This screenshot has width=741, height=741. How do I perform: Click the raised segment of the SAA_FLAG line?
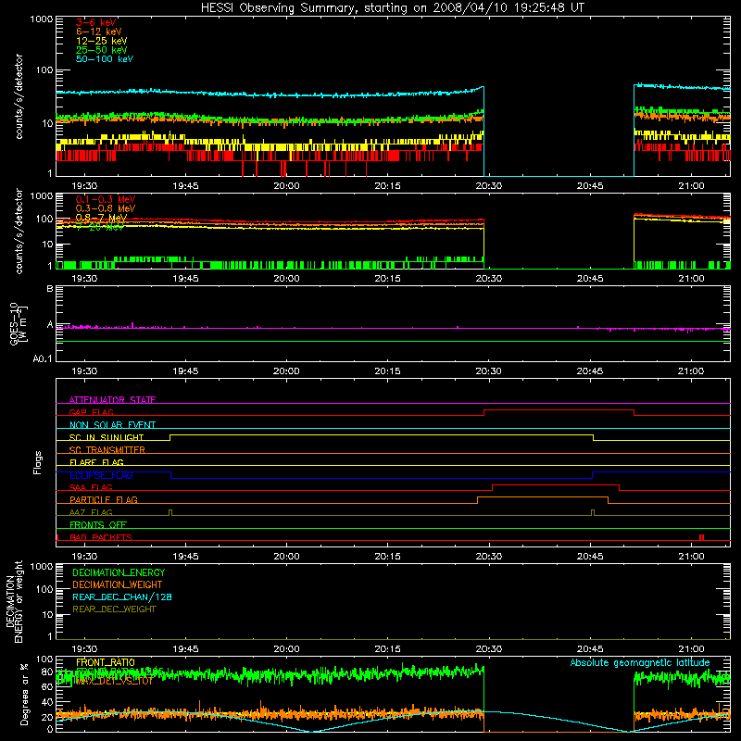coord(556,484)
